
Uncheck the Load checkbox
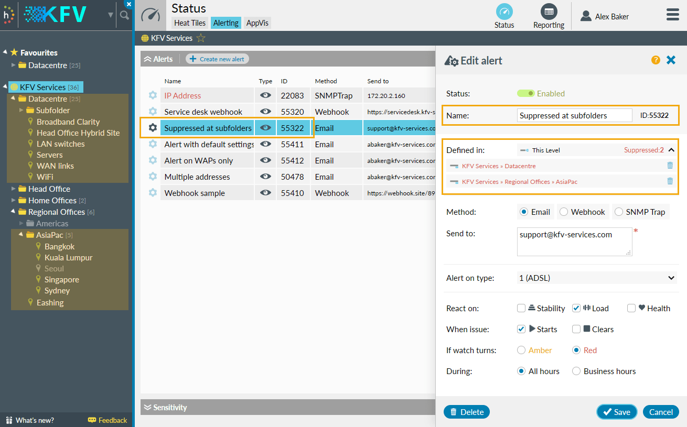click(576, 308)
